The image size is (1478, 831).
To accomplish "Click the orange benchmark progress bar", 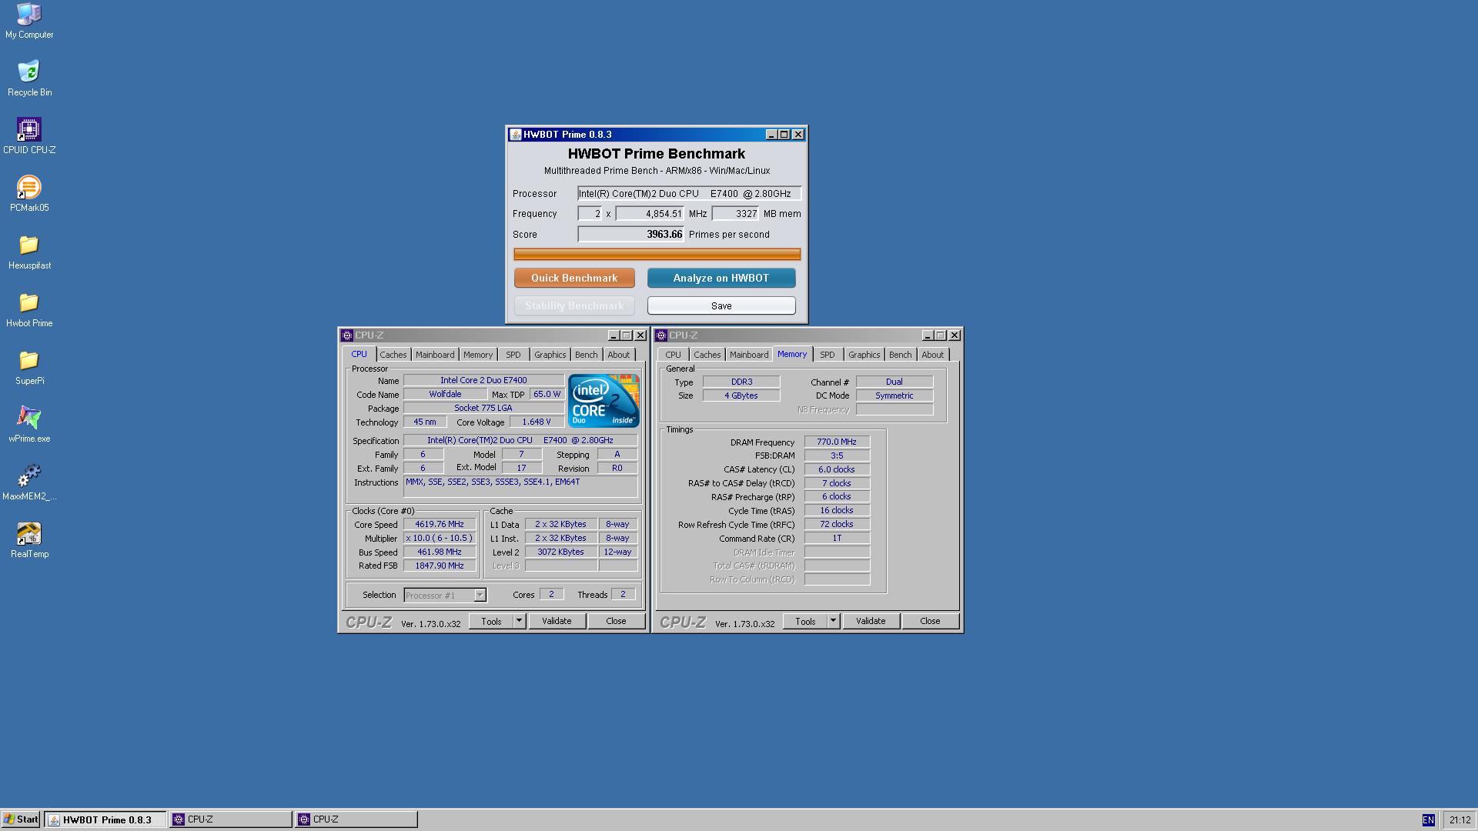I will pyautogui.click(x=657, y=254).
